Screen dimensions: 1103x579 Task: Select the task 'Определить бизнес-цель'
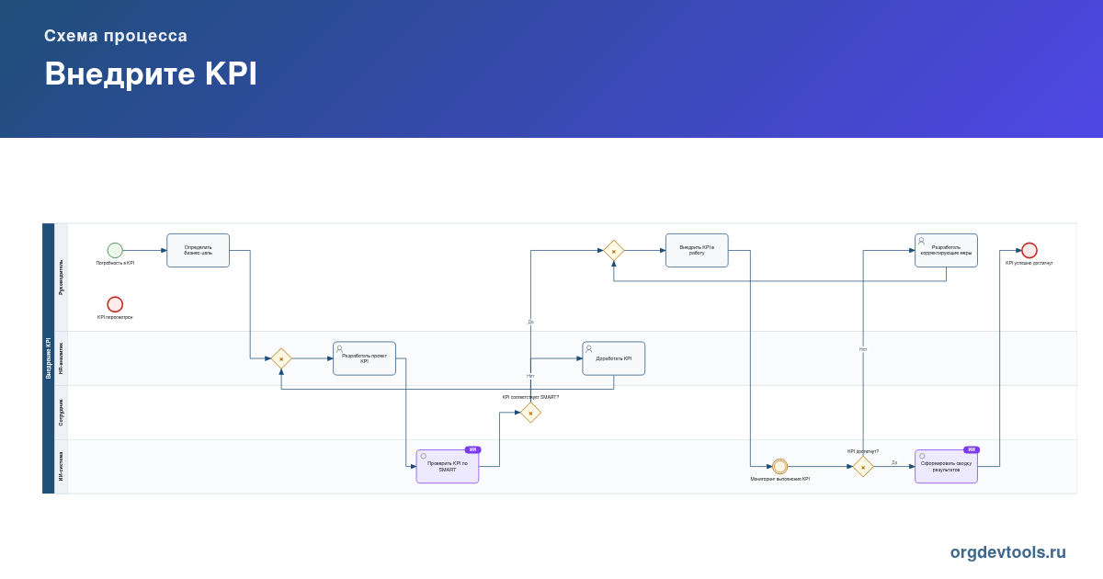[198, 250]
